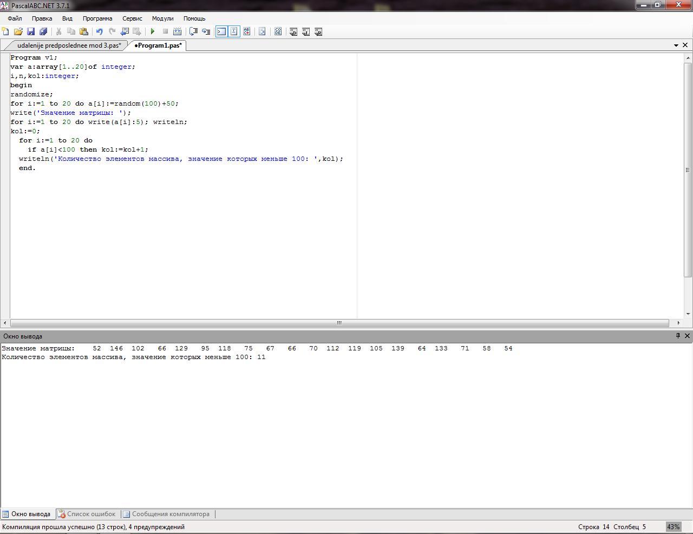Open the Модули menu
693x534 pixels.
click(x=162, y=18)
